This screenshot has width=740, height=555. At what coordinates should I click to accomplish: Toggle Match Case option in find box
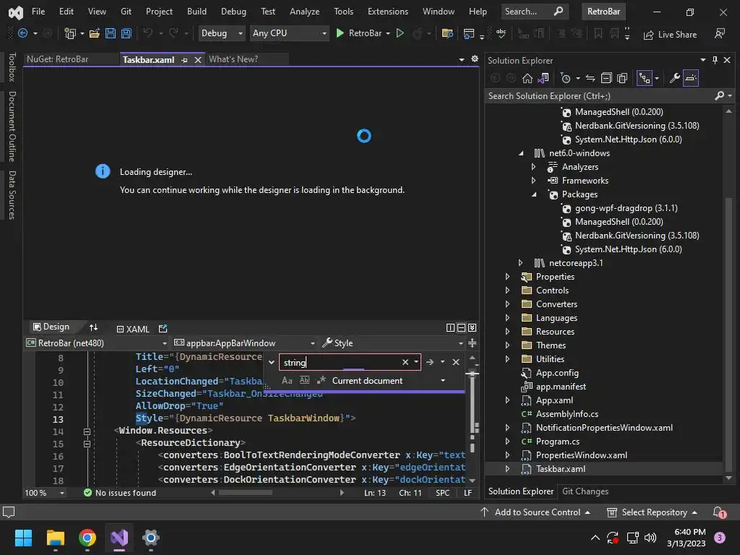(286, 380)
